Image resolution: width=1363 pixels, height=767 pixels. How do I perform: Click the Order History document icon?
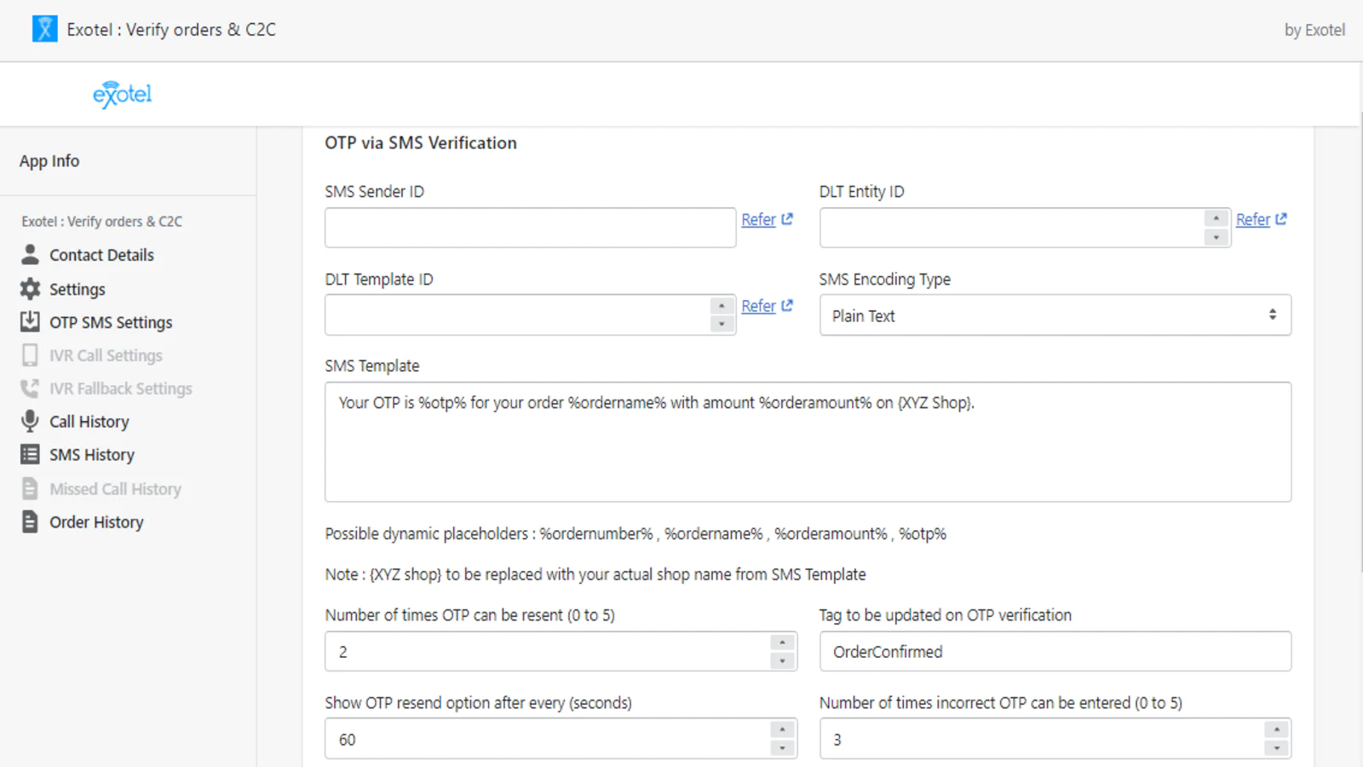pos(30,522)
